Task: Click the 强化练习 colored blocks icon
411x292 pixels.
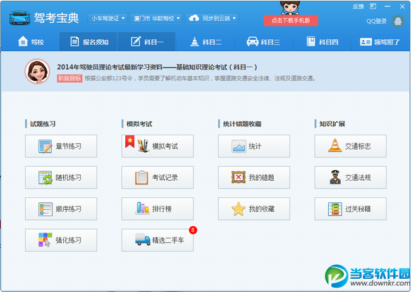Action: 45,240
